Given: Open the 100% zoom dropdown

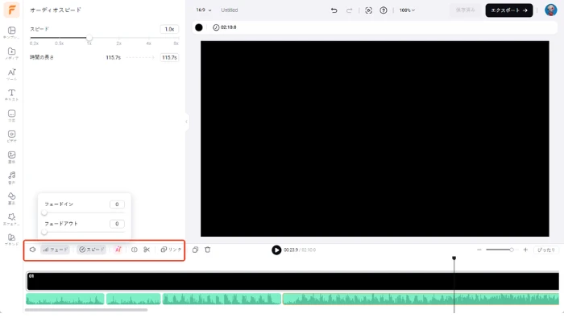Looking at the screenshot, I should point(407,10).
